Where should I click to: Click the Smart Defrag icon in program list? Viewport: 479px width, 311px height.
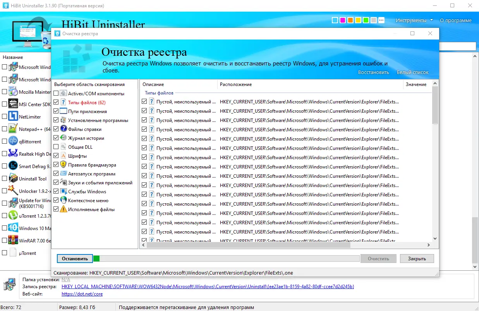[13, 166]
